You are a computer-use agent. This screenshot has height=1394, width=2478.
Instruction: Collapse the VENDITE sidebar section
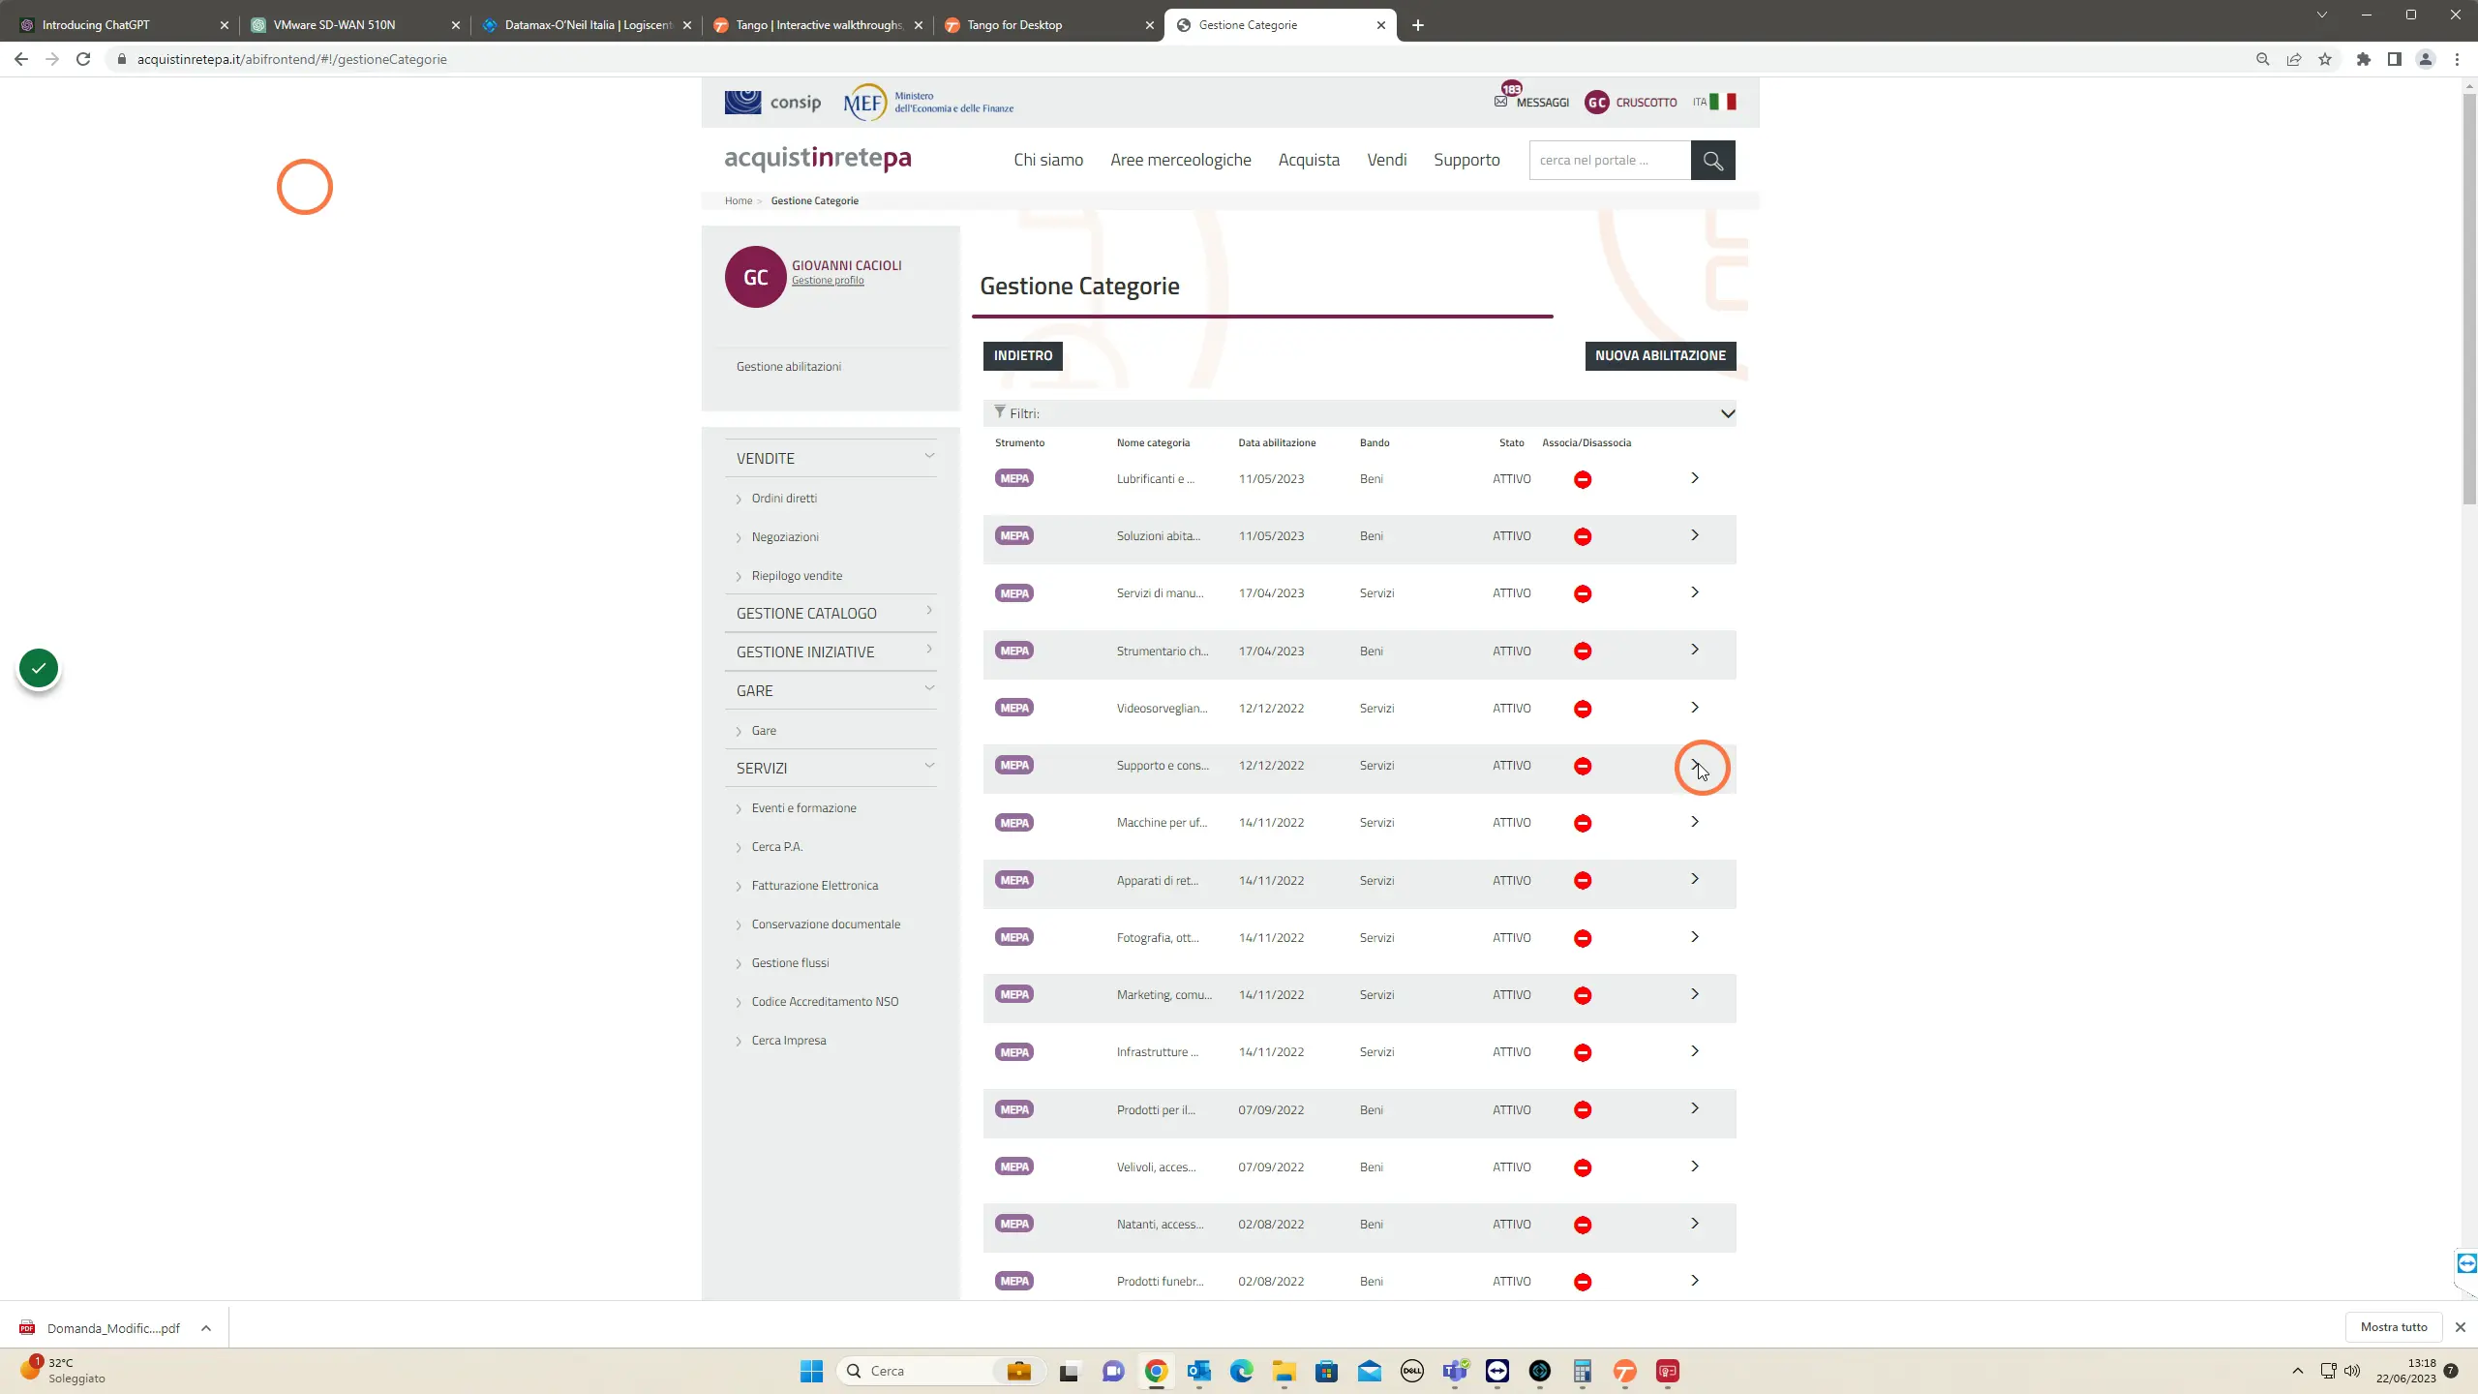pos(831,458)
